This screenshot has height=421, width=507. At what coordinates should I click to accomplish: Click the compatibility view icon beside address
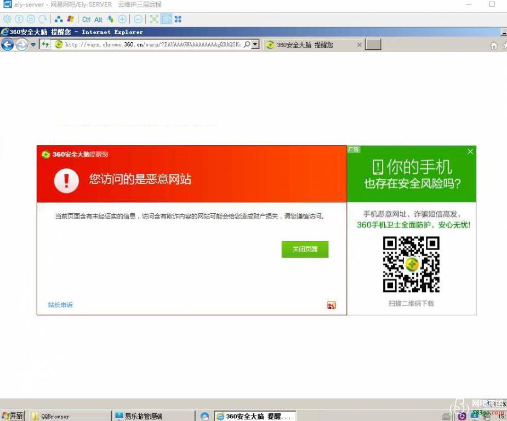click(45, 44)
